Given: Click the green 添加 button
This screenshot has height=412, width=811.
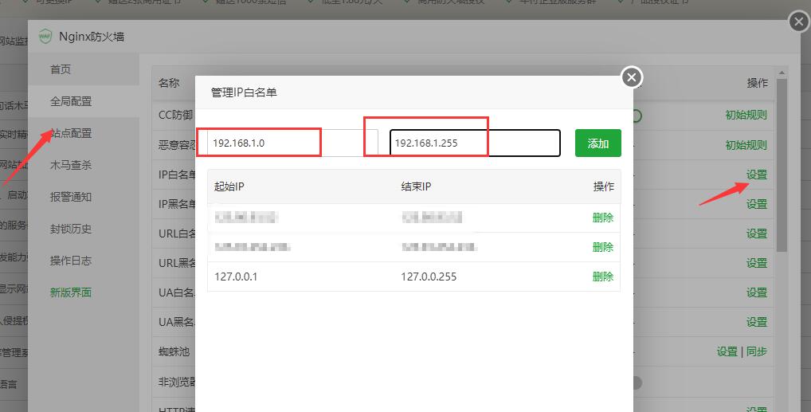Looking at the screenshot, I should coord(598,143).
